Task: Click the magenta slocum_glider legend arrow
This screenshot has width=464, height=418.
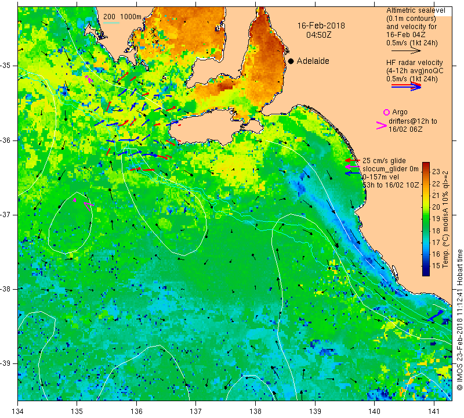Action: pyautogui.click(x=353, y=167)
